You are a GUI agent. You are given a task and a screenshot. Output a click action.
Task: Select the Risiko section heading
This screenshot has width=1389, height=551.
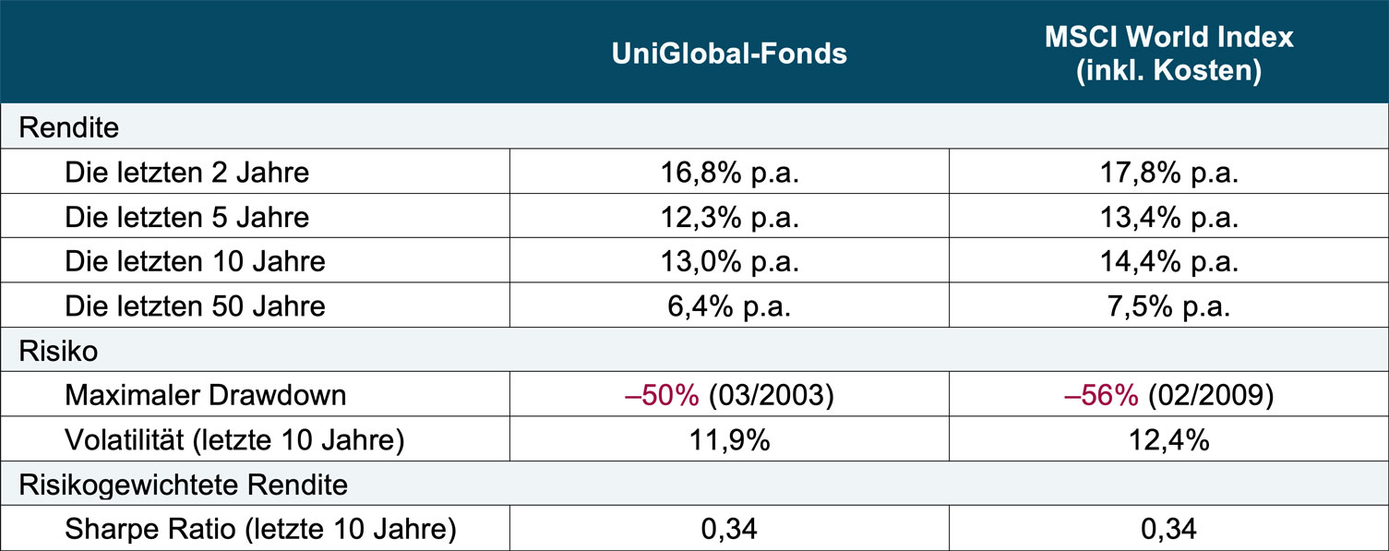(x=57, y=352)
